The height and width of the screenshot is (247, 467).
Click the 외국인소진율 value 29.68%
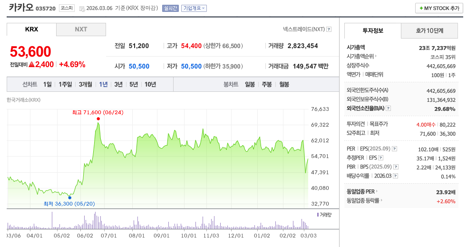click(x=445, y=109)
